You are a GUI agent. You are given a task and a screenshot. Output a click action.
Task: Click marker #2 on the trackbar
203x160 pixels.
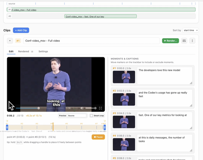click(x=22, y=127)
